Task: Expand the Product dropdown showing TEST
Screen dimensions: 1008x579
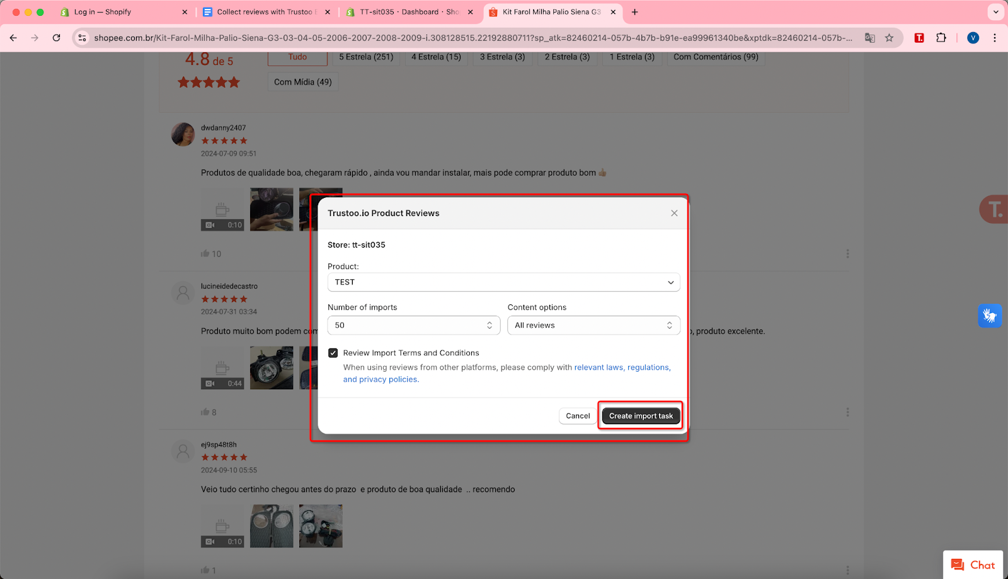Action: coord(503,282)
